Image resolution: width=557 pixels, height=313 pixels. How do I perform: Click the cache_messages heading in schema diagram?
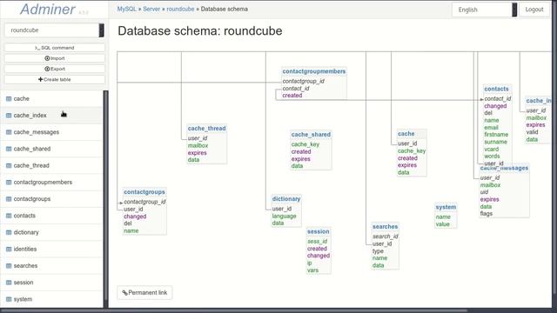pyautogui.click(x=504, y=168)
